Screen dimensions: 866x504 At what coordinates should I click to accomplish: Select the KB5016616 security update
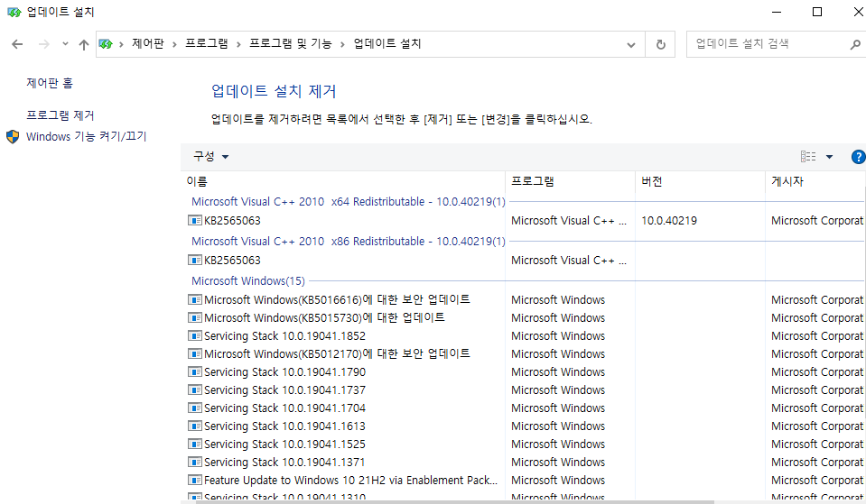coord(337,299)
